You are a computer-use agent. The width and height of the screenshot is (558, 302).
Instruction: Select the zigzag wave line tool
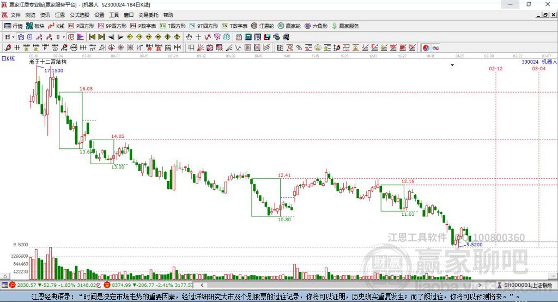238,48
